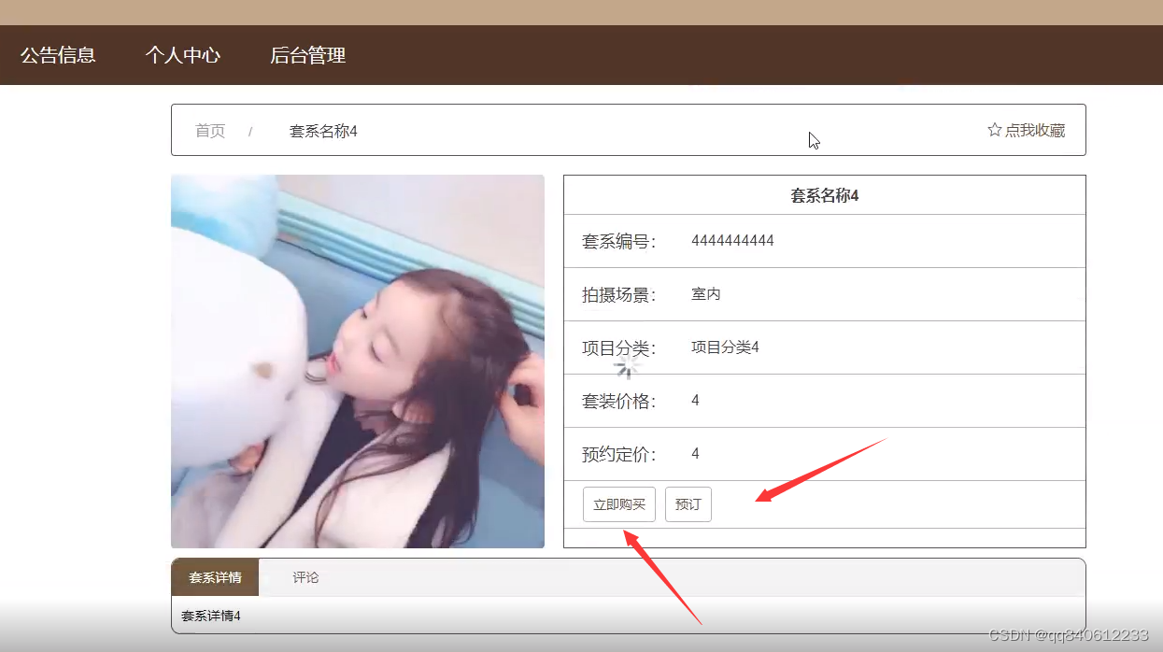
Task: Switch to the 评论 tab
Action: 305,577
